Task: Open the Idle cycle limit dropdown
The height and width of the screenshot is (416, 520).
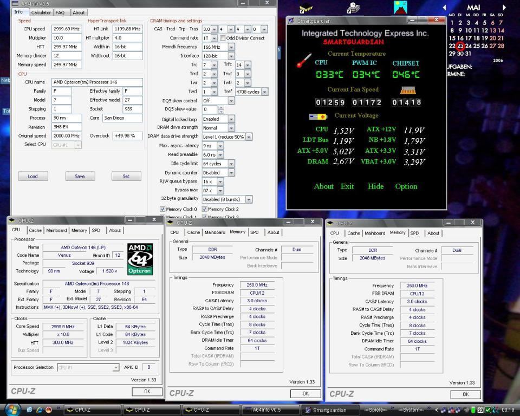Action: [x=231, y=164]
